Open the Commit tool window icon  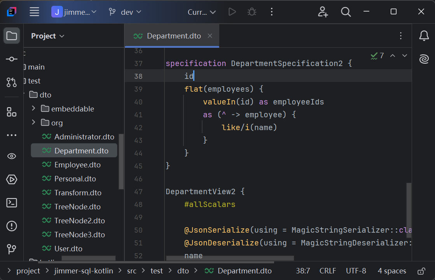[x=12, y=59]
